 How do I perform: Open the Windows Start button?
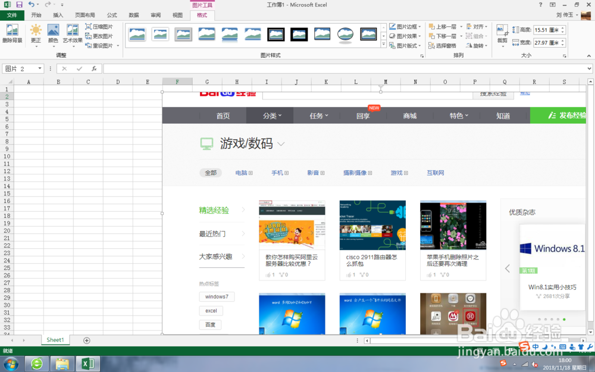[10, 364]
